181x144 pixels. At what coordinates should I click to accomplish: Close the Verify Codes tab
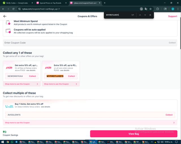(x=32, y=3)
